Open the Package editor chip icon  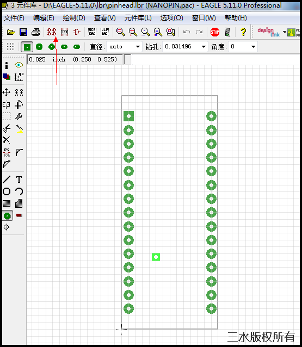point(64,32)
